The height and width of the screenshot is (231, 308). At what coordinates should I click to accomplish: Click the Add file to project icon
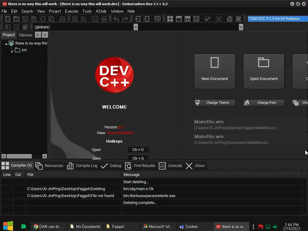pyautogui.click(x=138, y=19)
